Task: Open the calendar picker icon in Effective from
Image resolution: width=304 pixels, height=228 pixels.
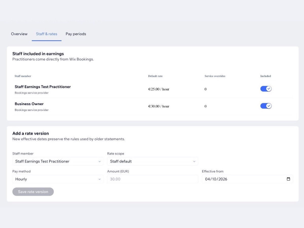Action: coord(288,179)
